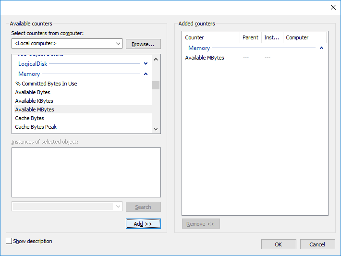Screen dimensions: 341x256
Task: Select the LogicalDisk object heading
Action: click(33, 64)
